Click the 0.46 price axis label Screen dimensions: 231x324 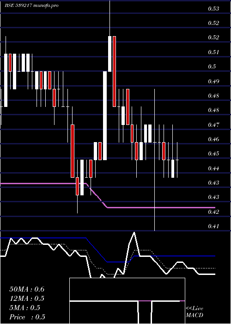[213, 139]
